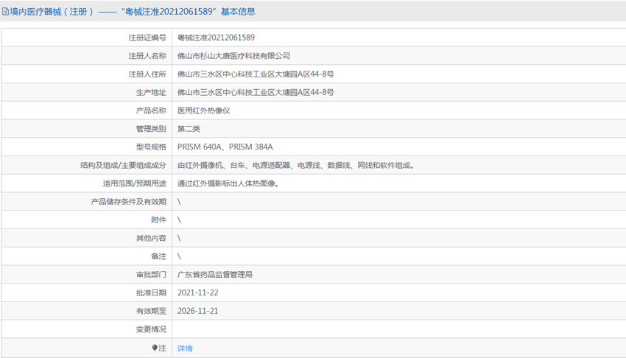Screen dimensions: 626x358
Task: Click the 有效期至 label
Action: point(151,311)
